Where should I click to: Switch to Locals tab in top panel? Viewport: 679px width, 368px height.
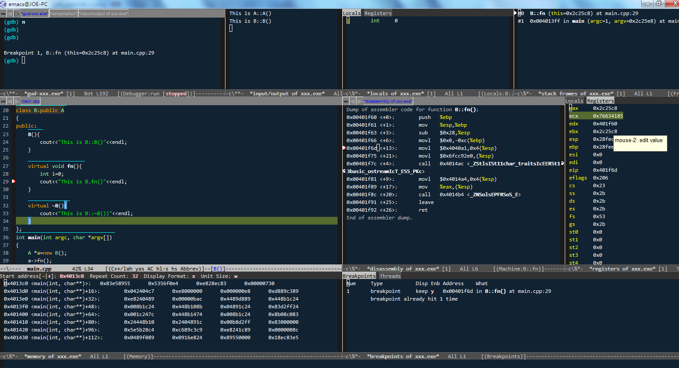point(352,13)
